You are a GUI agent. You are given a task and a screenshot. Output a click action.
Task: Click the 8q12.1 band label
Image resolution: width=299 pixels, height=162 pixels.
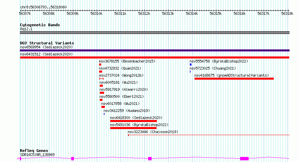tap(26, 29)
